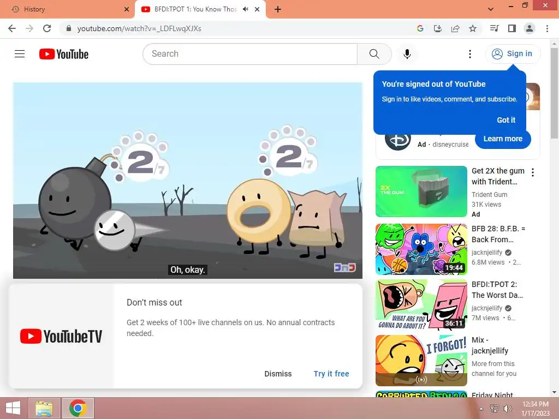Close the History tab
Image resolution: width=559 pixels, height=419 pixels.
127,9
